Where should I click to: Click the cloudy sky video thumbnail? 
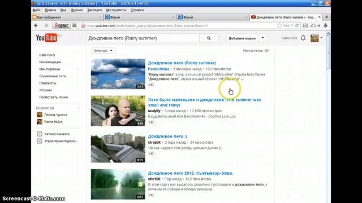pyautogui.click(x=118, y=74)
